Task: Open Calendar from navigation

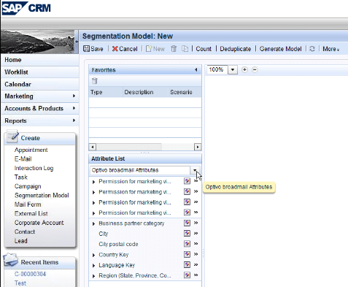Action: [18, 84]
